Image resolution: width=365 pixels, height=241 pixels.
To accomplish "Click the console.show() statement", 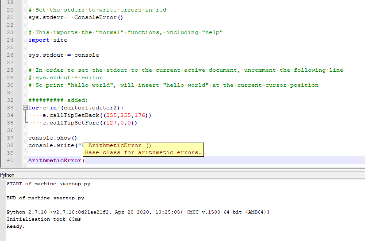I will [53, 138].
